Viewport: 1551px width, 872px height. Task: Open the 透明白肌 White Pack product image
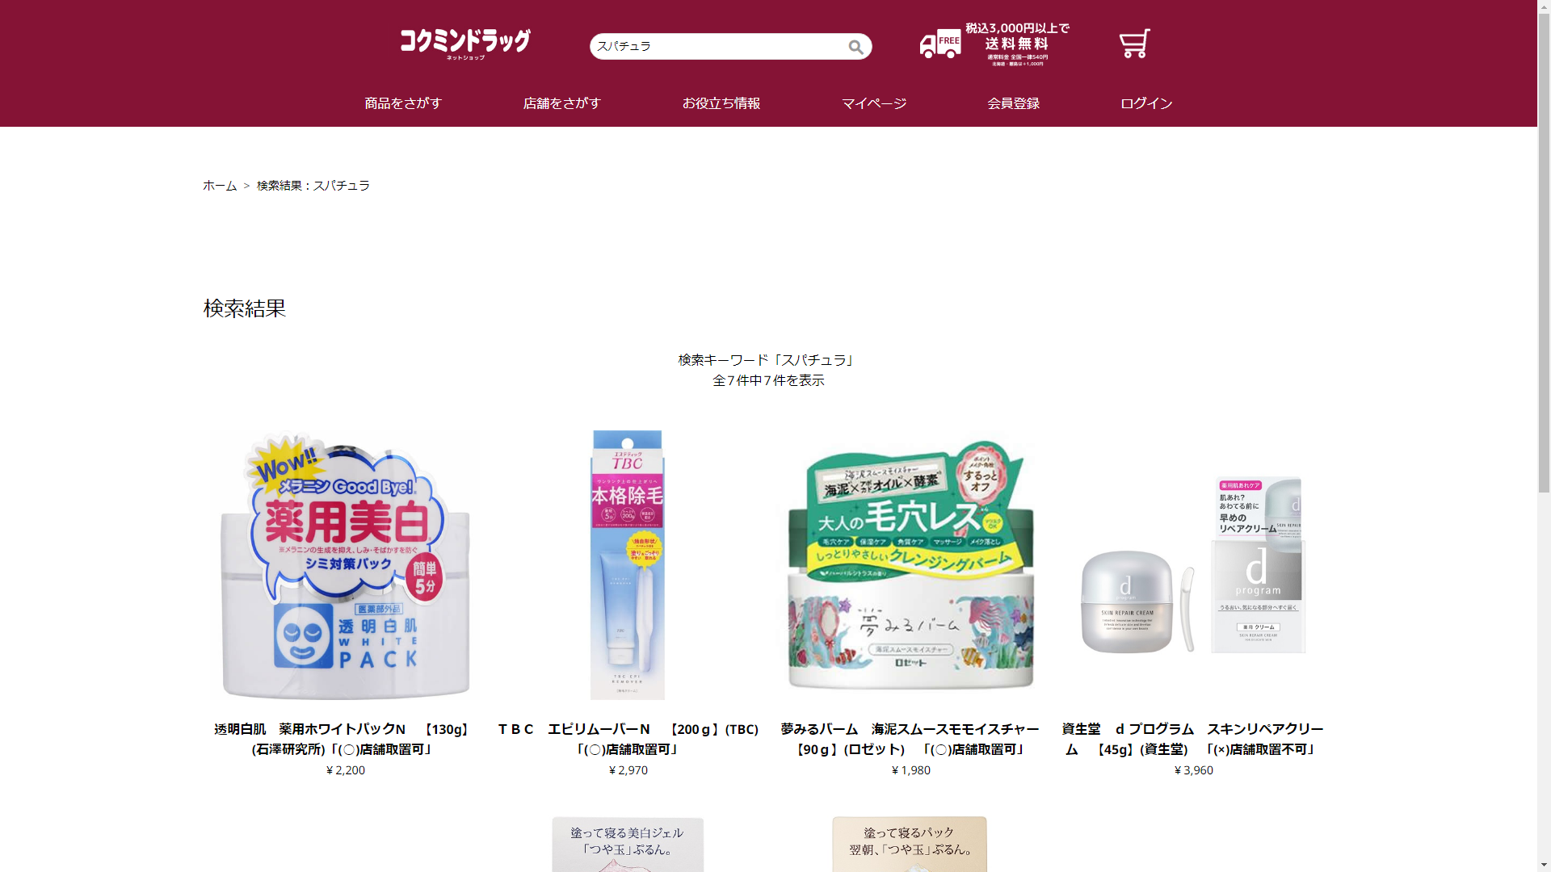tap(345, 565)
